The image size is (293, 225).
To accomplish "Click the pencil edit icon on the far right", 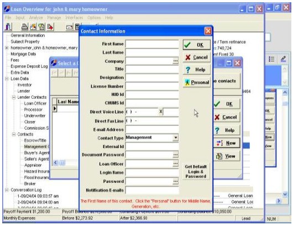I will pyautogui.click(x=284, y=59).
